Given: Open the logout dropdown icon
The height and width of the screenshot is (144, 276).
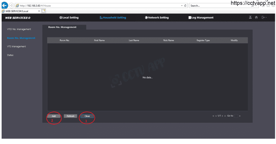Looking at the screenshot, I should pos(264,17).
